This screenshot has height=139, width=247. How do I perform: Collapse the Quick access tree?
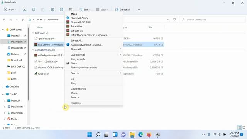pos(3,29)
